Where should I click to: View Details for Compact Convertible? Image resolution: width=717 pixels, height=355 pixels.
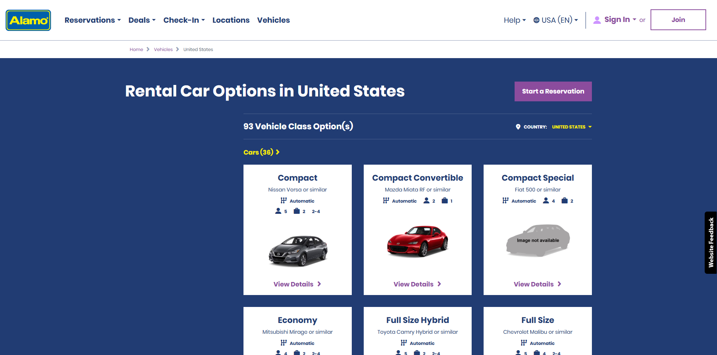click(418, 284)
